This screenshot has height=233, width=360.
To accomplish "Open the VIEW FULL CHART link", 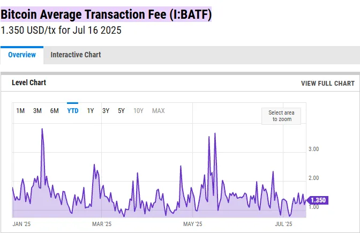I will [328, 84].
